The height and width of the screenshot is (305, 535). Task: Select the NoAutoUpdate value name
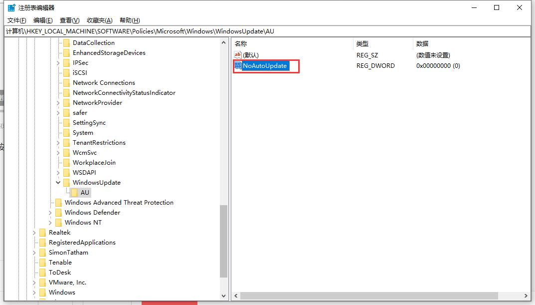tap(265, 65)
